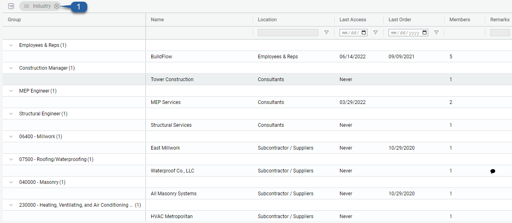
Task: Click East Millwork's 10/29/2020 order date
Action: coord(401,148)
